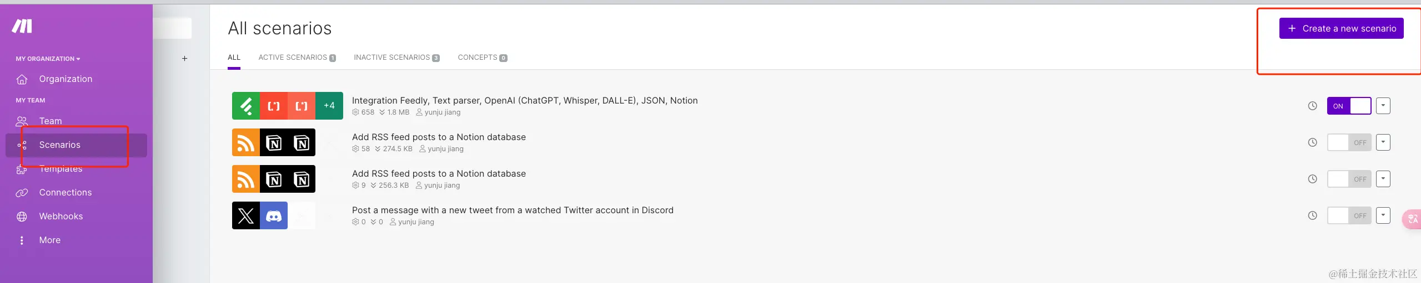Click the Feedly icon on first scenario
The image size is (1421, 283).
point(246,106)
